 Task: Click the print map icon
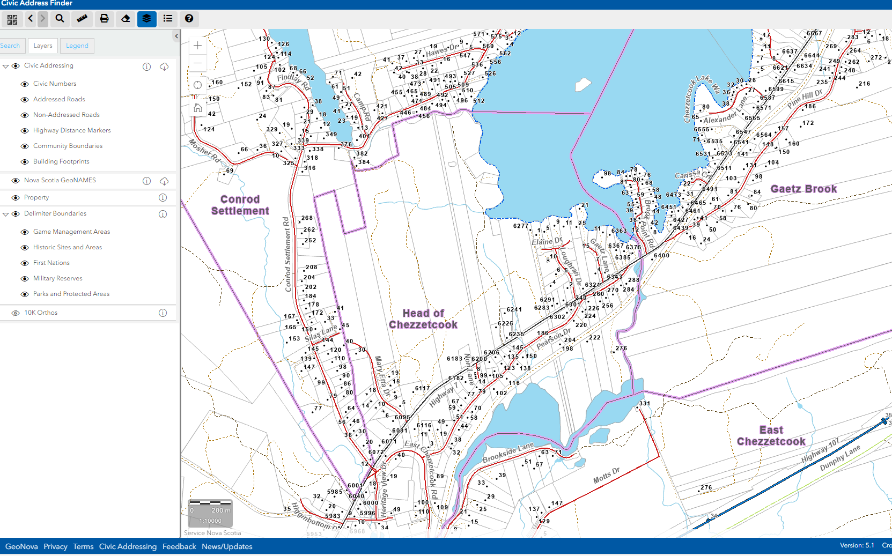[104, 19]
